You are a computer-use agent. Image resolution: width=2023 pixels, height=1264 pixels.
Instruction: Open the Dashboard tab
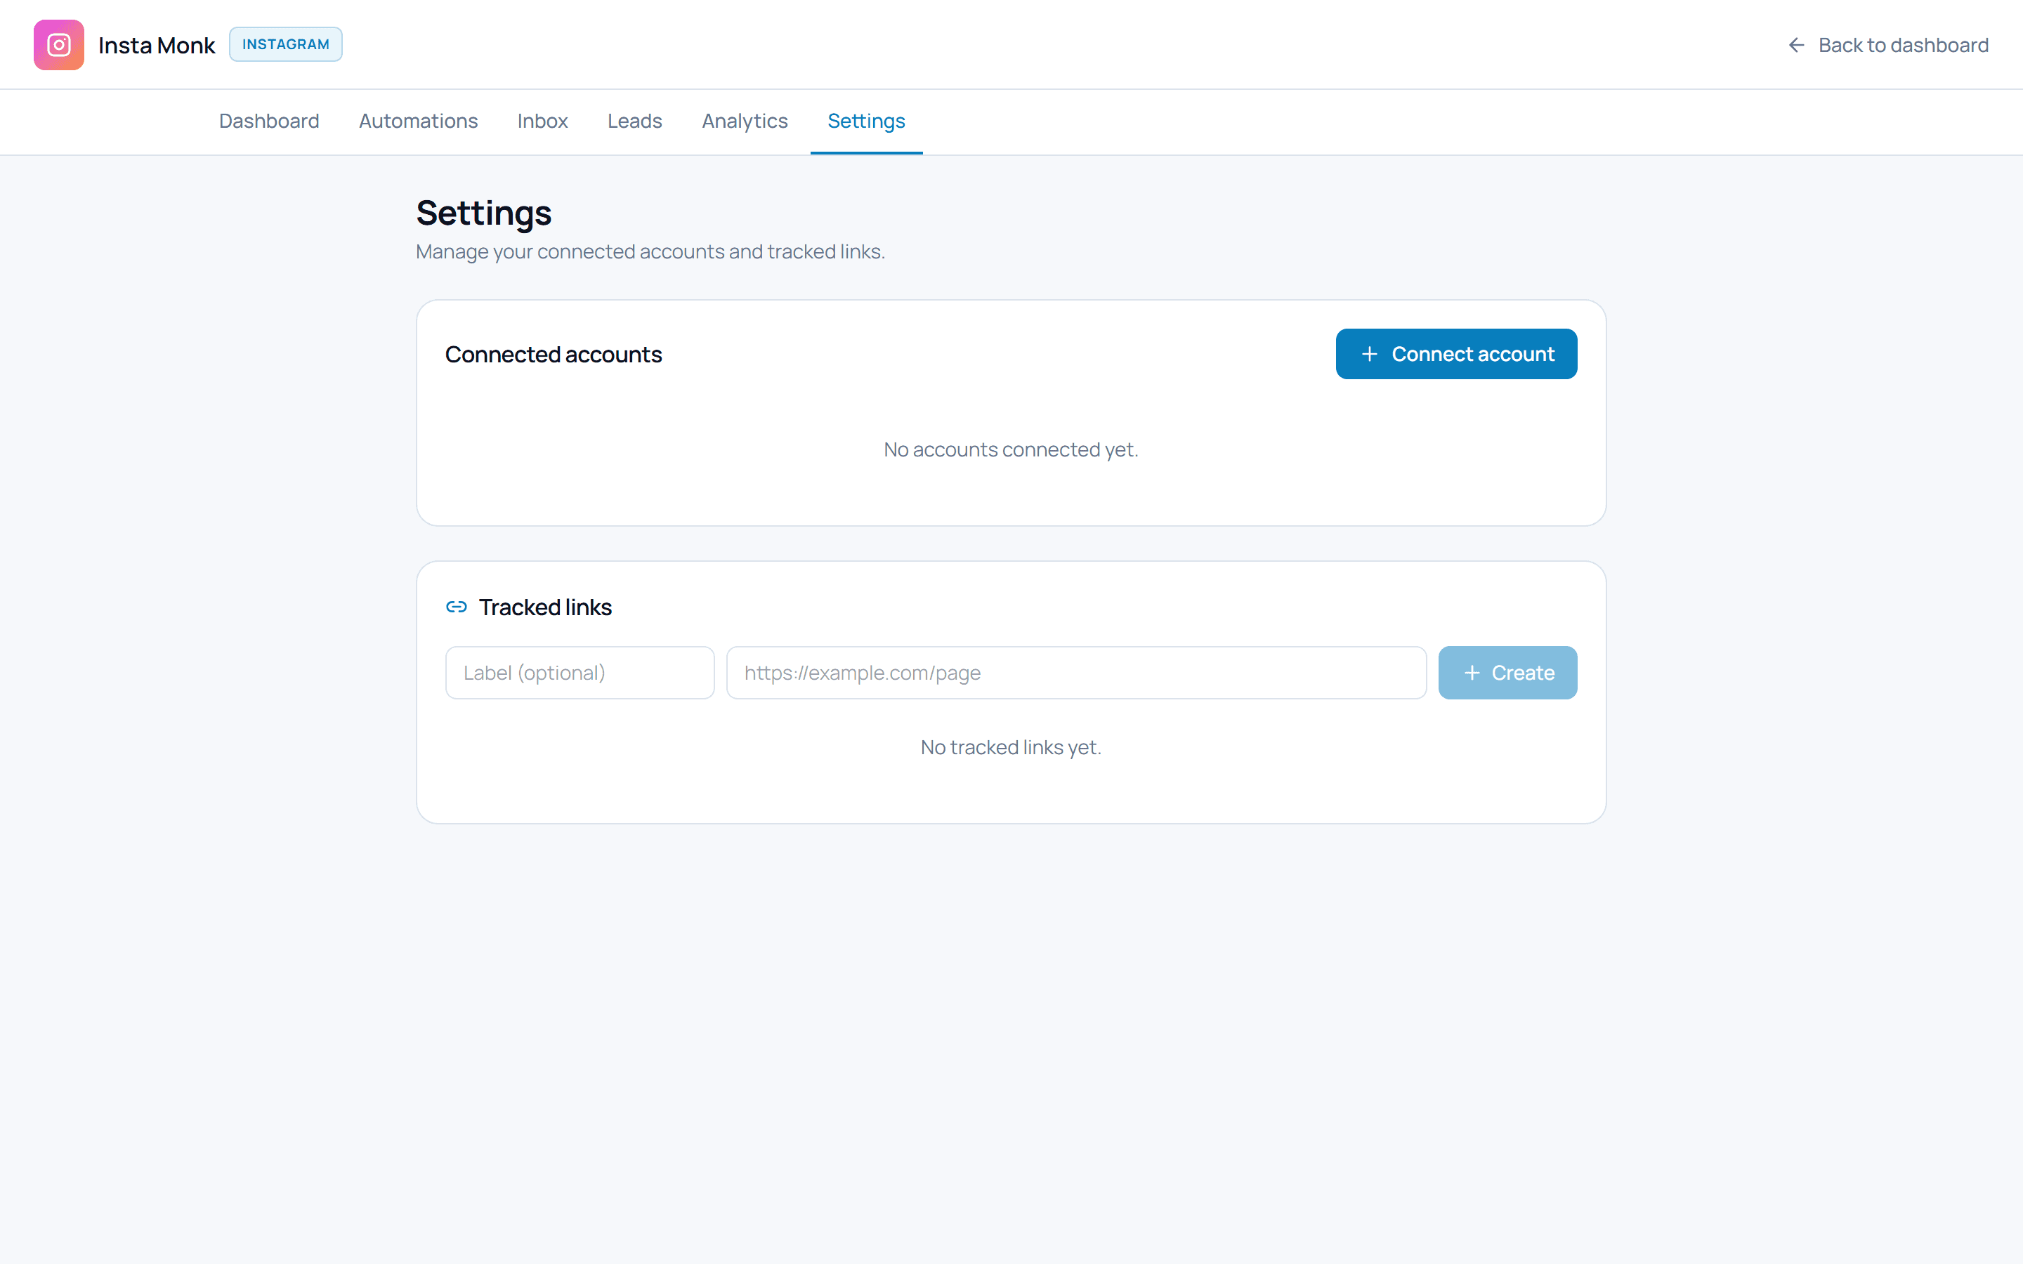269,121
